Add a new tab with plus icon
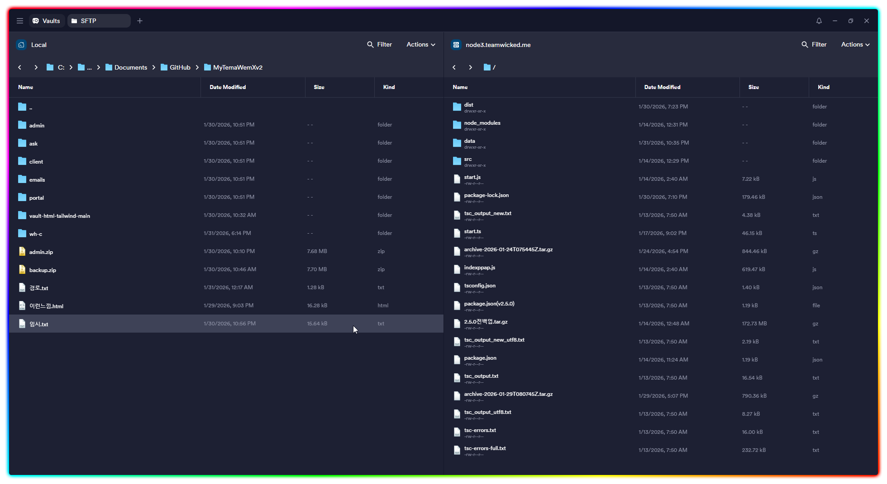887x484 pixels. [x=140, y=21]
